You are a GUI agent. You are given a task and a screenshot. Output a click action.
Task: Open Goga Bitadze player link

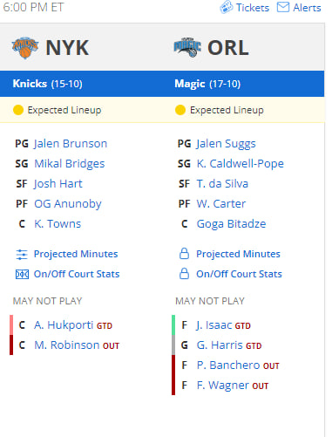tap(231, 224)
